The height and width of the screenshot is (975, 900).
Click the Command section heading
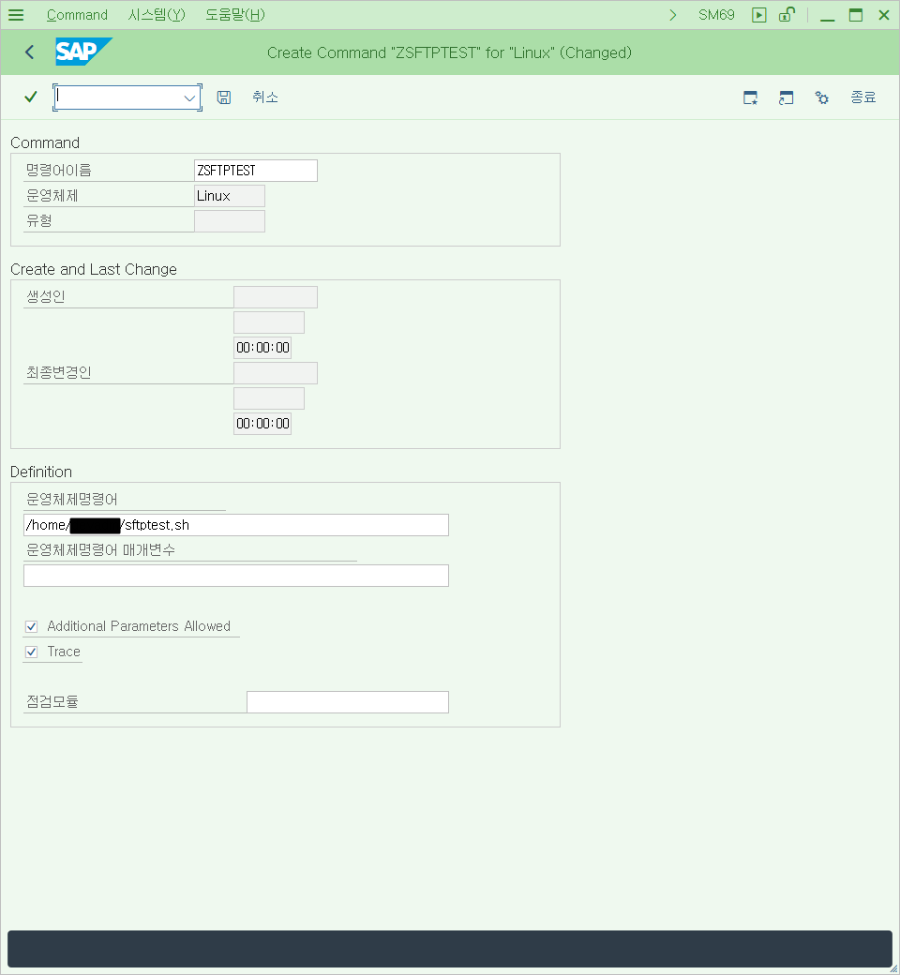pos(45,143)
